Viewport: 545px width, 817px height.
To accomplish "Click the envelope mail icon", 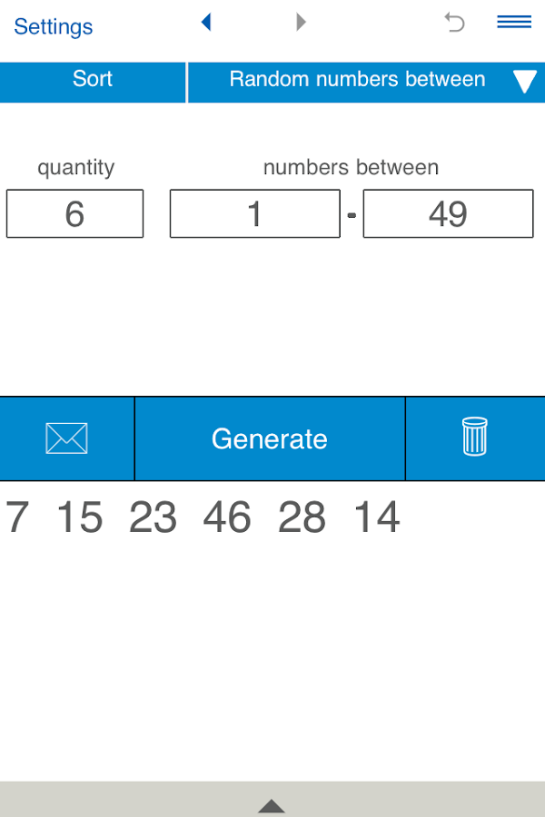I will point(66,438).
